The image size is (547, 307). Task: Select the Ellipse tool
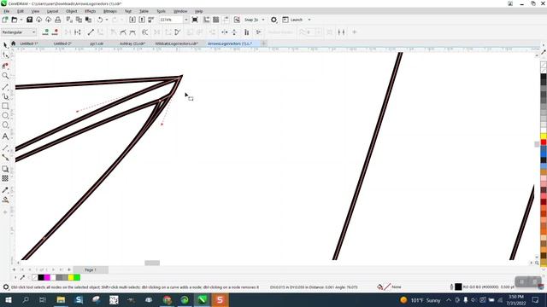(5, 116)
